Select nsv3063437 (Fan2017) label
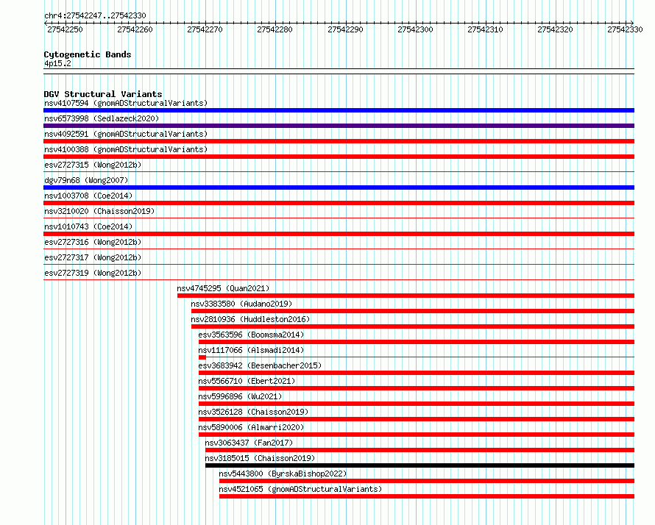 pyautogui.click(x=249, y=443)
